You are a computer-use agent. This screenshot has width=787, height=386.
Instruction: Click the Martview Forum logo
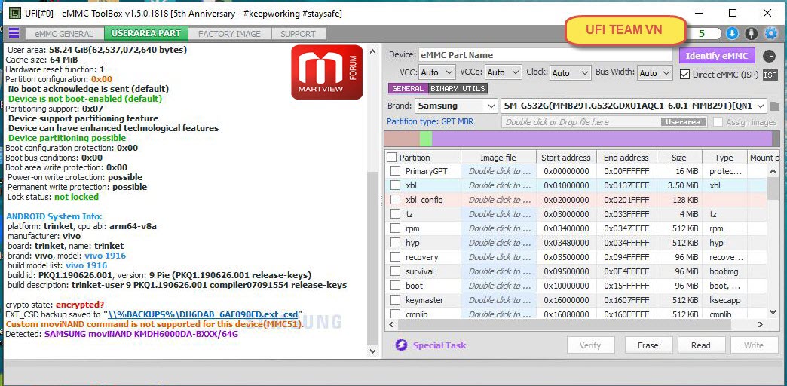[326, 72]
